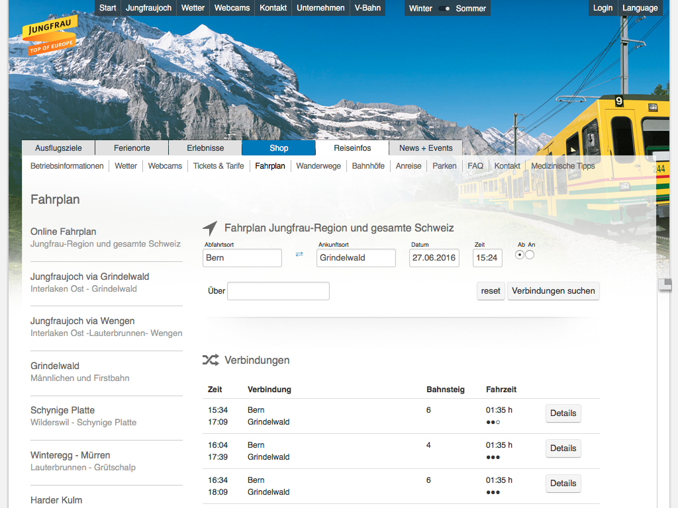
Task: Open Wetter in the top navigation bar
Action: 193,8
